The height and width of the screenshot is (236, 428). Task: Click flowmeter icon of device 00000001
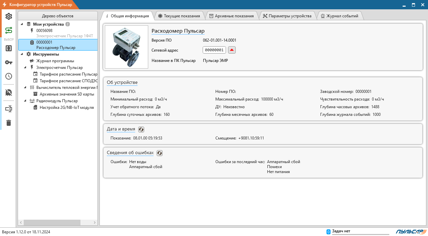click(x=32, y=42)
